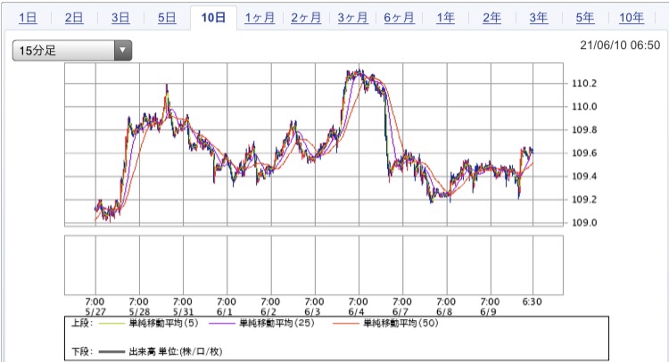
Task: Click the 110.2 price axis label
Action: 584,83
